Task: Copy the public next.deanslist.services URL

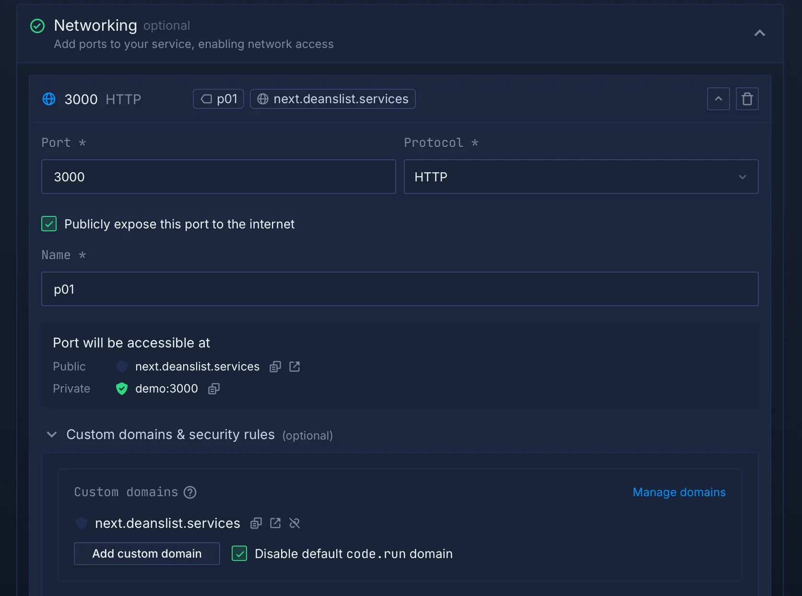Action: tap(275, 367)
